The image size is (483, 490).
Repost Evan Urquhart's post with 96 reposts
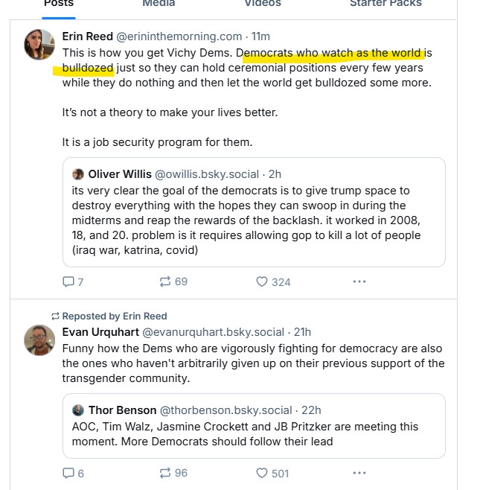tap(165, 473)
